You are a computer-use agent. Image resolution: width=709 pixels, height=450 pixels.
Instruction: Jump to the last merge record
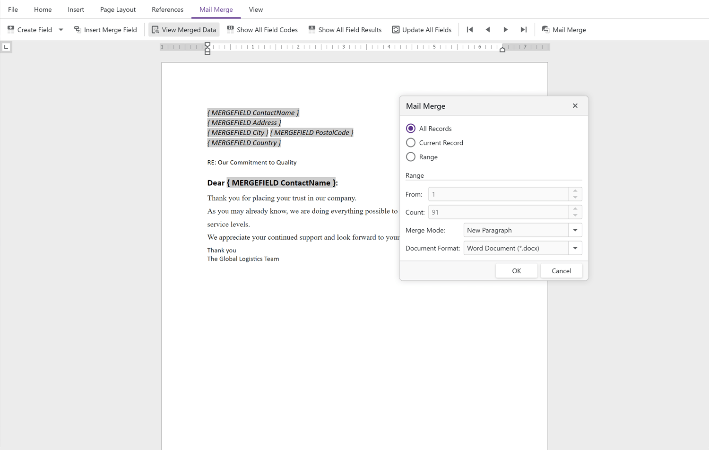point(523,29)
